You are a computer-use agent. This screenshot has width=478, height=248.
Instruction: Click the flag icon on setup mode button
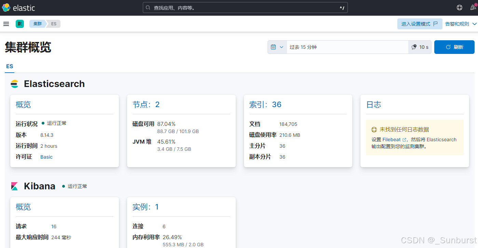coord(435,24)
